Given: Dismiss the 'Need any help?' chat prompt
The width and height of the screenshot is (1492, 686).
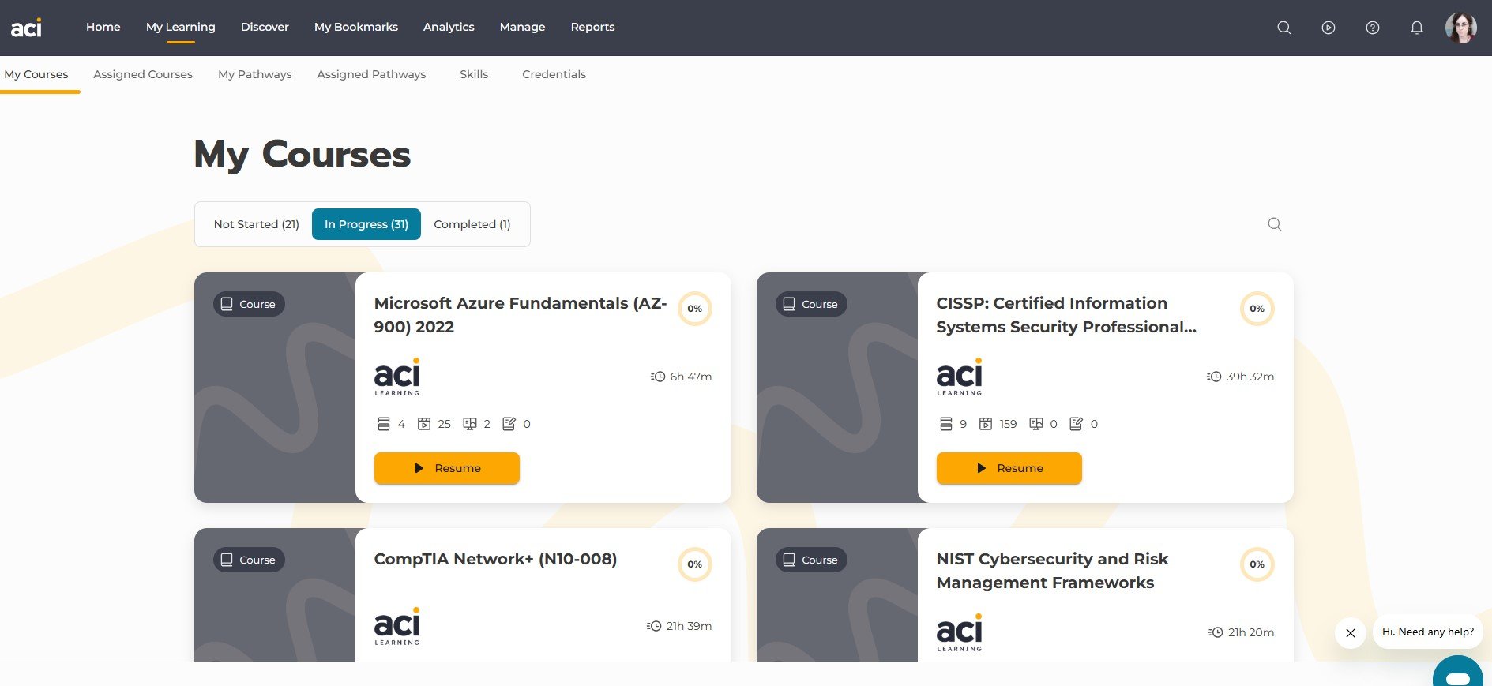Looking at the screenshot, I should pyautogui.click(x=1351, y=633).
